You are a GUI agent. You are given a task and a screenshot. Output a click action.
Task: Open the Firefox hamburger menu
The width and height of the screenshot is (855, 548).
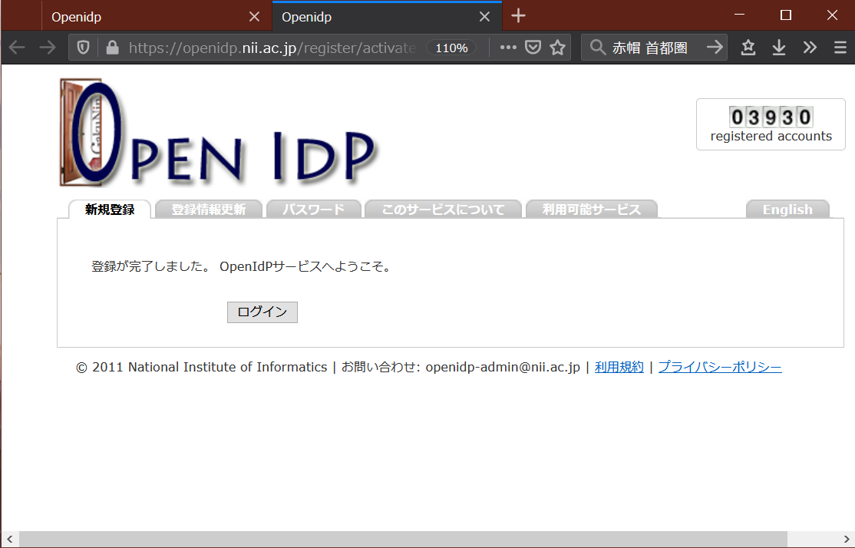(840, 48)
